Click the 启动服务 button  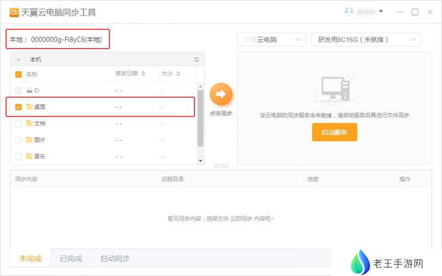(335, 132)
